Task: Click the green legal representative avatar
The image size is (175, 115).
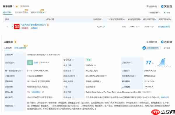Action: pyautogui.click(x=30, y=62)
